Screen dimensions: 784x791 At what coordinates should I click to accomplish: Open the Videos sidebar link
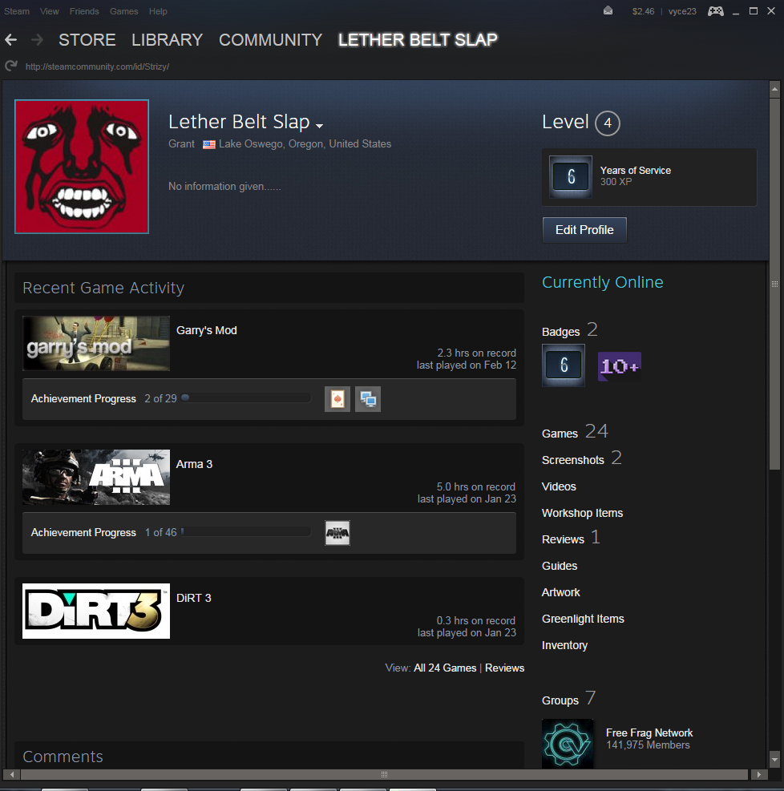pyautogui.click(x=559, y=486)
